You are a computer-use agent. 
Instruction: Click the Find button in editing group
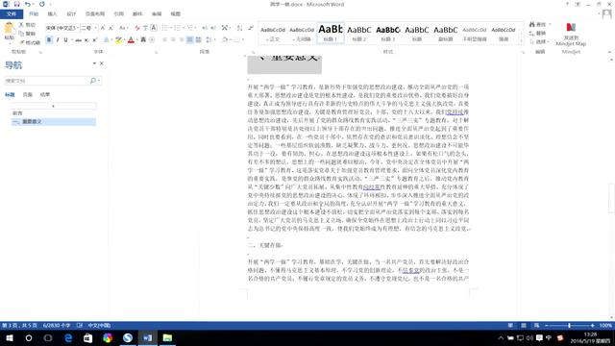click(538, 24)
